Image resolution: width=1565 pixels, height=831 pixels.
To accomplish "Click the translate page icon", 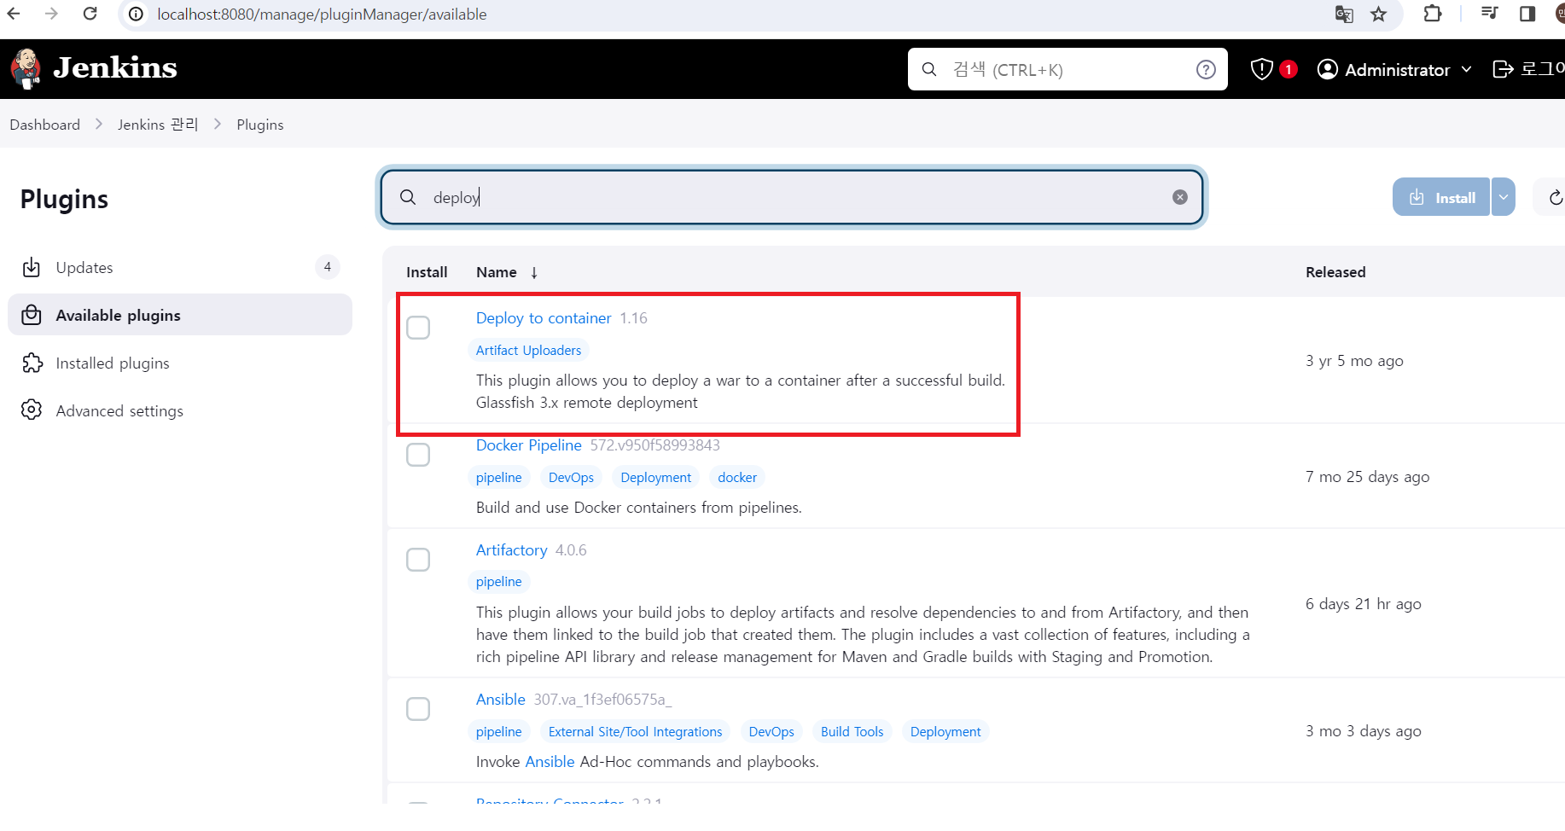I will [1344, 15].
